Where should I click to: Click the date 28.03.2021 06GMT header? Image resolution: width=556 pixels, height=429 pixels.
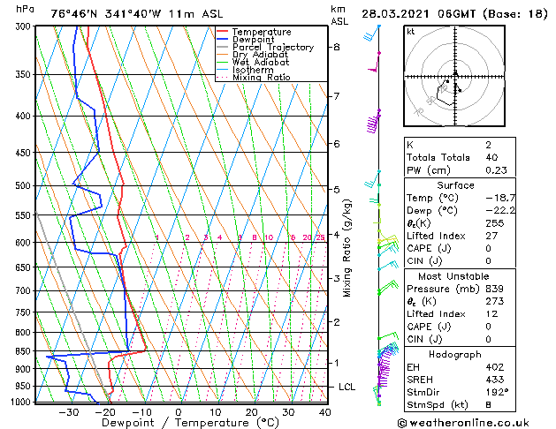click(x=418, y=14)
